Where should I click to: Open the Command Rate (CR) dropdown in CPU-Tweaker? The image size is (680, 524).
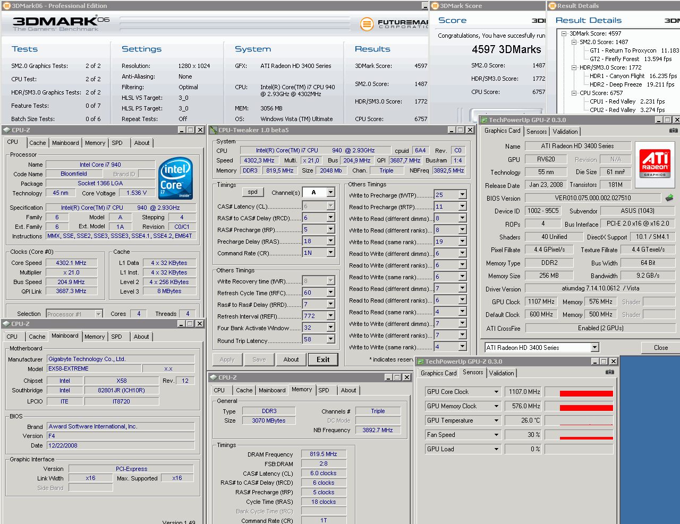point(331,253)
